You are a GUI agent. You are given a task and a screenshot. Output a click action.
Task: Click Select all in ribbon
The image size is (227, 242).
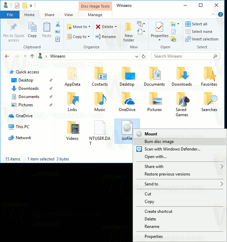(x=196, y=24)
